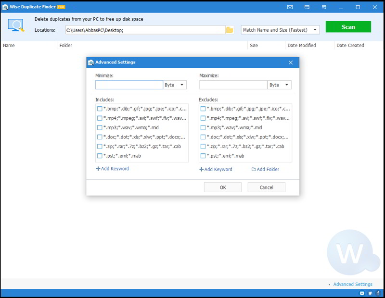
Task: Click the Minimize size input field
Action: click(129, 85)
